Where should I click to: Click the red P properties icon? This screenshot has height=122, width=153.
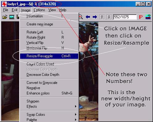(x=141, y=17)
